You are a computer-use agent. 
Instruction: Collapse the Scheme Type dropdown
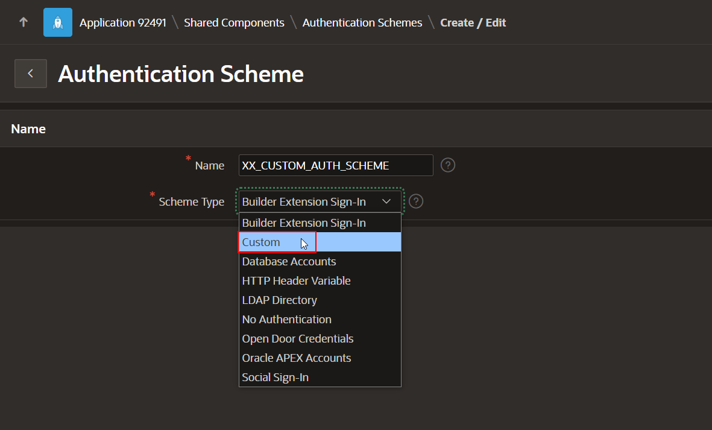[x=320, y=201]
